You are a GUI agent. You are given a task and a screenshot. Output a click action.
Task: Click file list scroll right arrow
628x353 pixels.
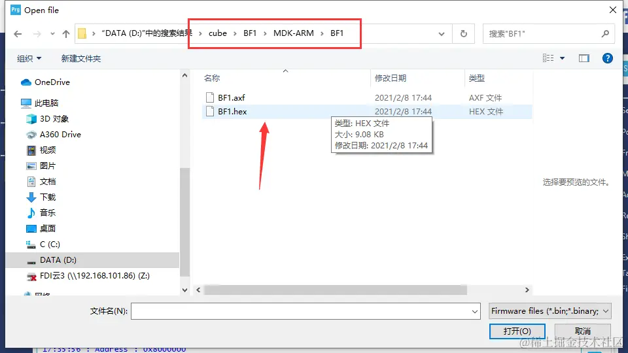[x=527, y=290]
